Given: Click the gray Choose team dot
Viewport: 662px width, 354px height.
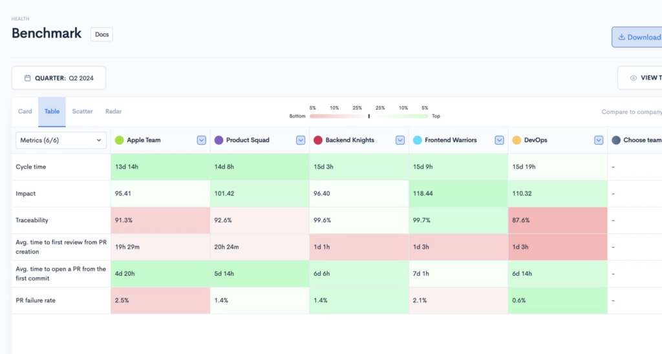Looking at the screenshot, I should [616, 140].
